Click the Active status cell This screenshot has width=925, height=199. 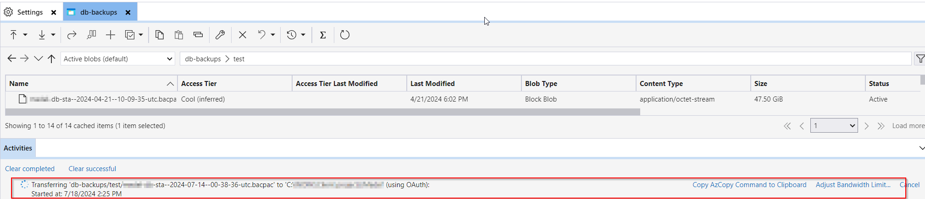[x=878, y=99]
